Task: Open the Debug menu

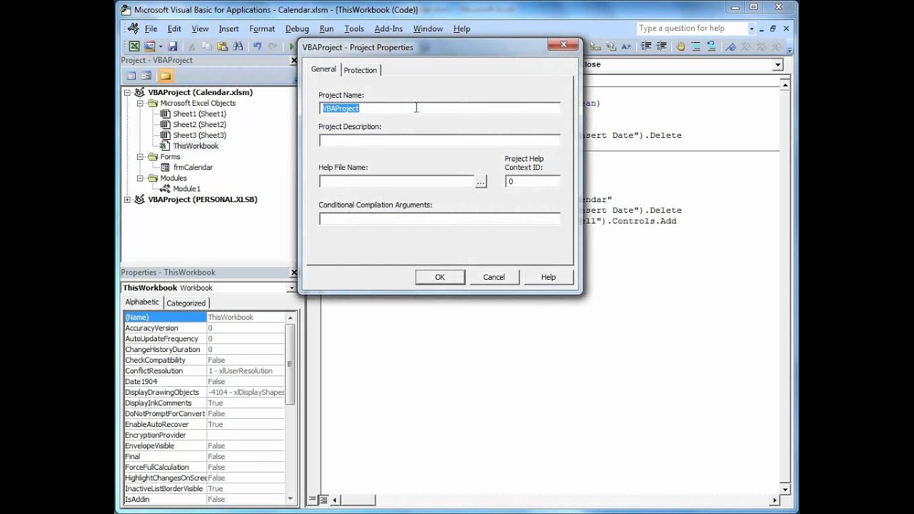Action: pos(297,29)
